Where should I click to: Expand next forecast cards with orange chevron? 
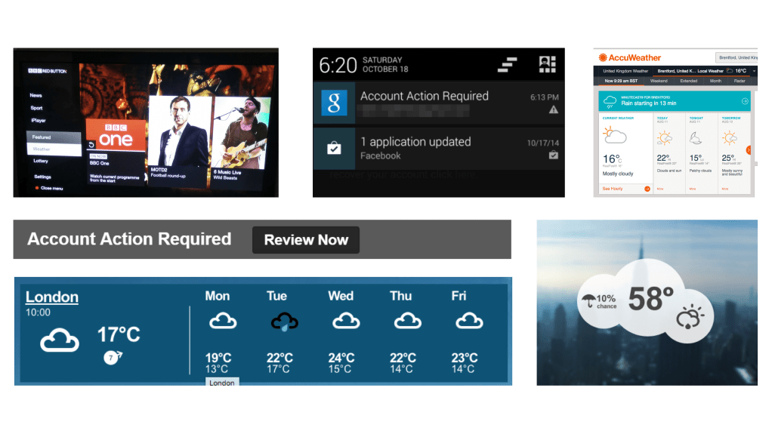749,149
